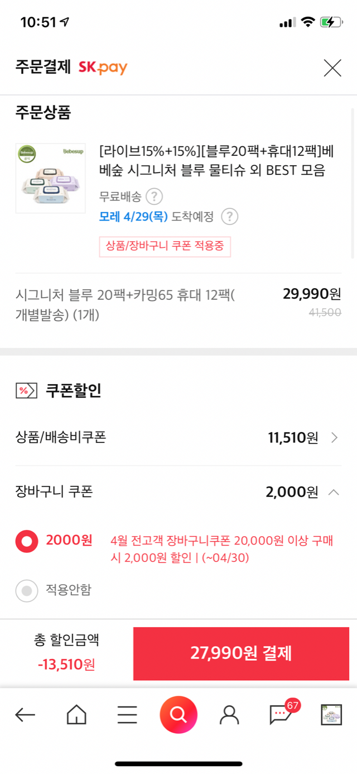The image size is (357, 774).
Task: Select the 적용안함 radio option
Action: [x=27, y=590]
